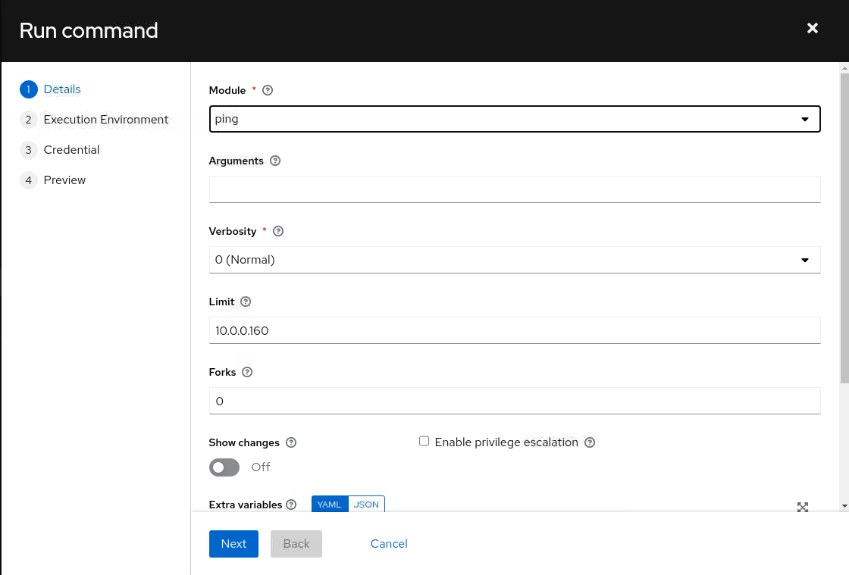The height and width of the screenshot is (575, 849).
Task: Click the Verbosity help question mark
Action: [x=278, y=231]
